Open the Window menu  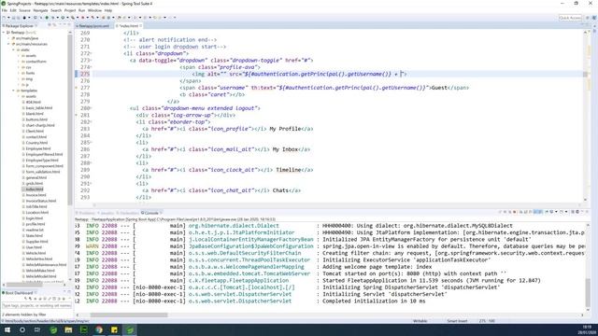[x=94, y=10]
